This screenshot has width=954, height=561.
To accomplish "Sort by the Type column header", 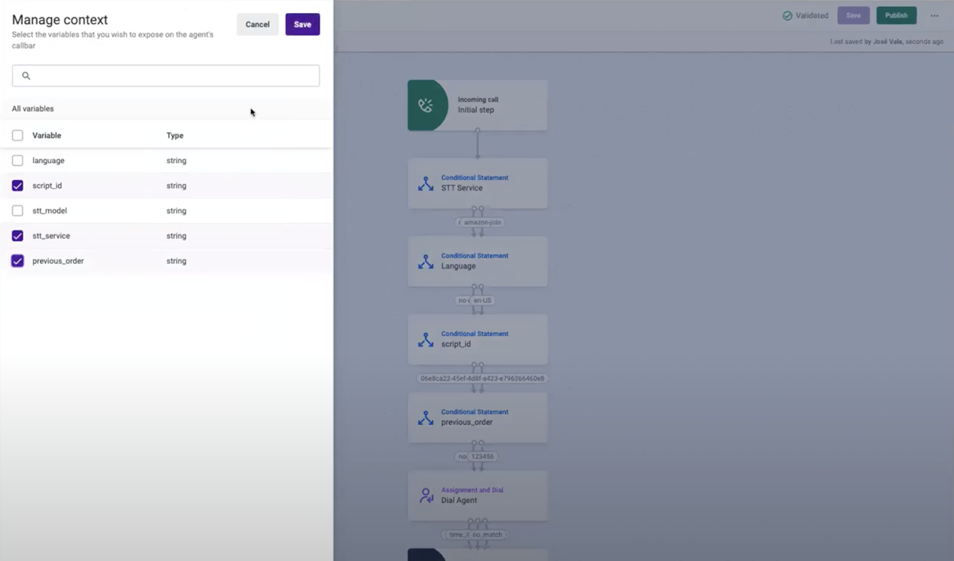I will 175,135.
